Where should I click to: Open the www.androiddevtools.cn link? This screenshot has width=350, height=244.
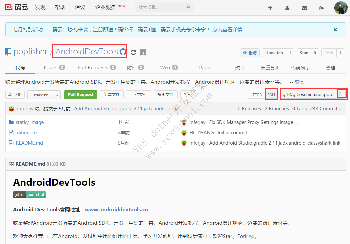tap(117, 209)
